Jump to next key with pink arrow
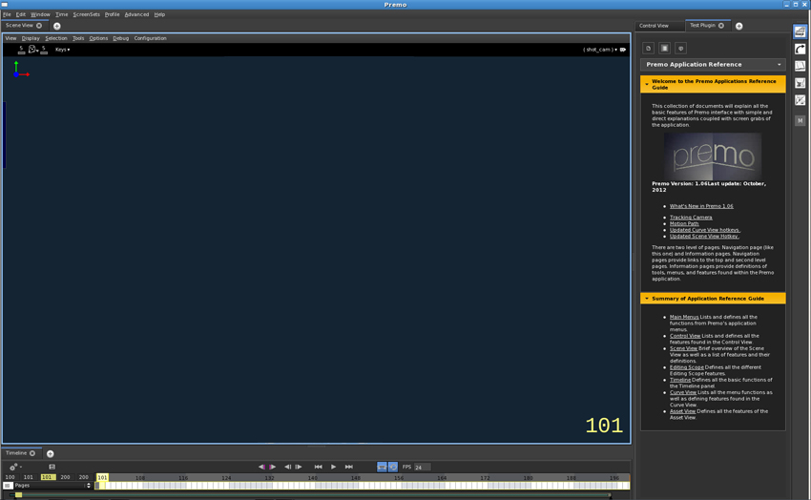Screen dimensions: 811x500 click(272, 467)
